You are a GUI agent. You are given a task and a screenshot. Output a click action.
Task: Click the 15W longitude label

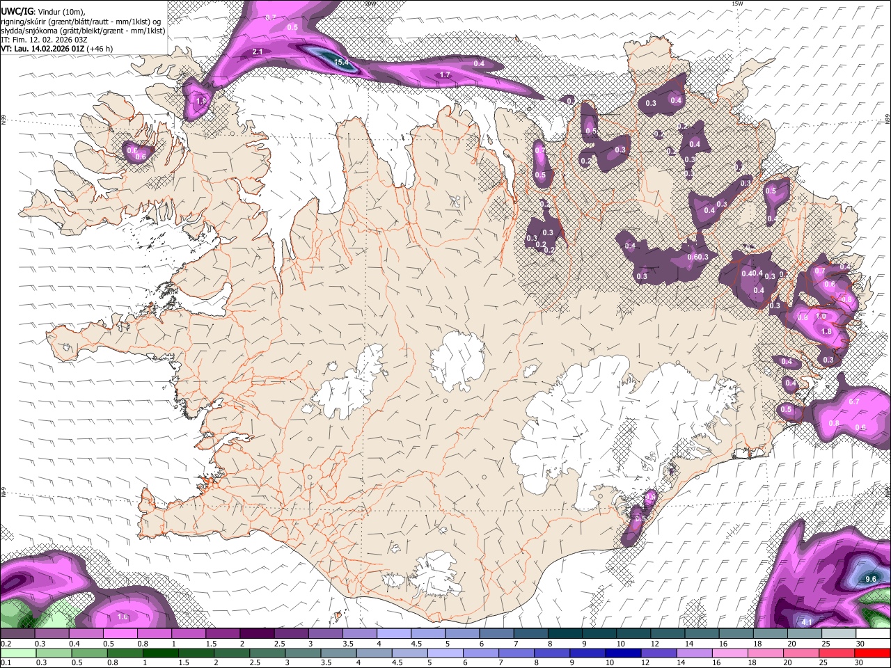737,4
